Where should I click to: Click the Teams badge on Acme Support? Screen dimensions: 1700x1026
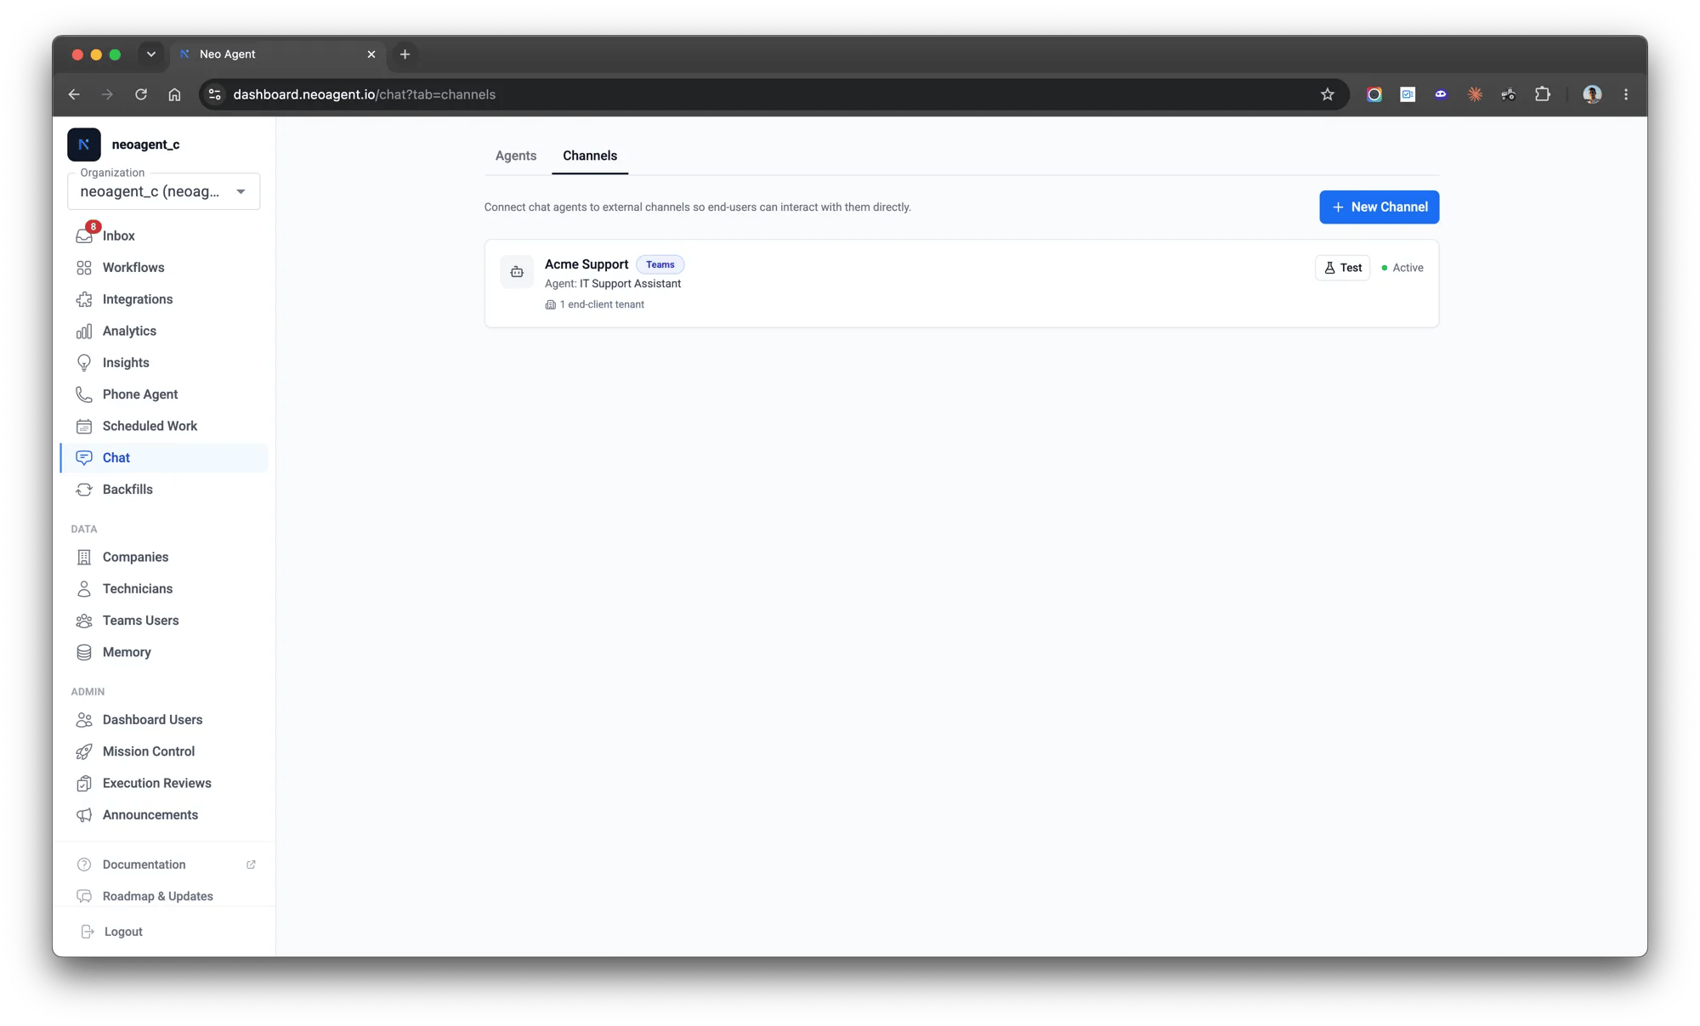pyautogui.click(x=660, y=264)
